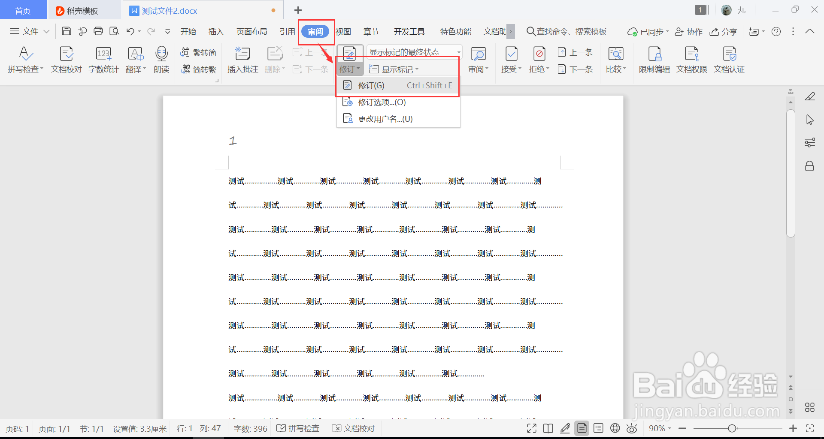824x439 pixels.
Task: Switch to page layout view in status bar
Action: point(582,428)
